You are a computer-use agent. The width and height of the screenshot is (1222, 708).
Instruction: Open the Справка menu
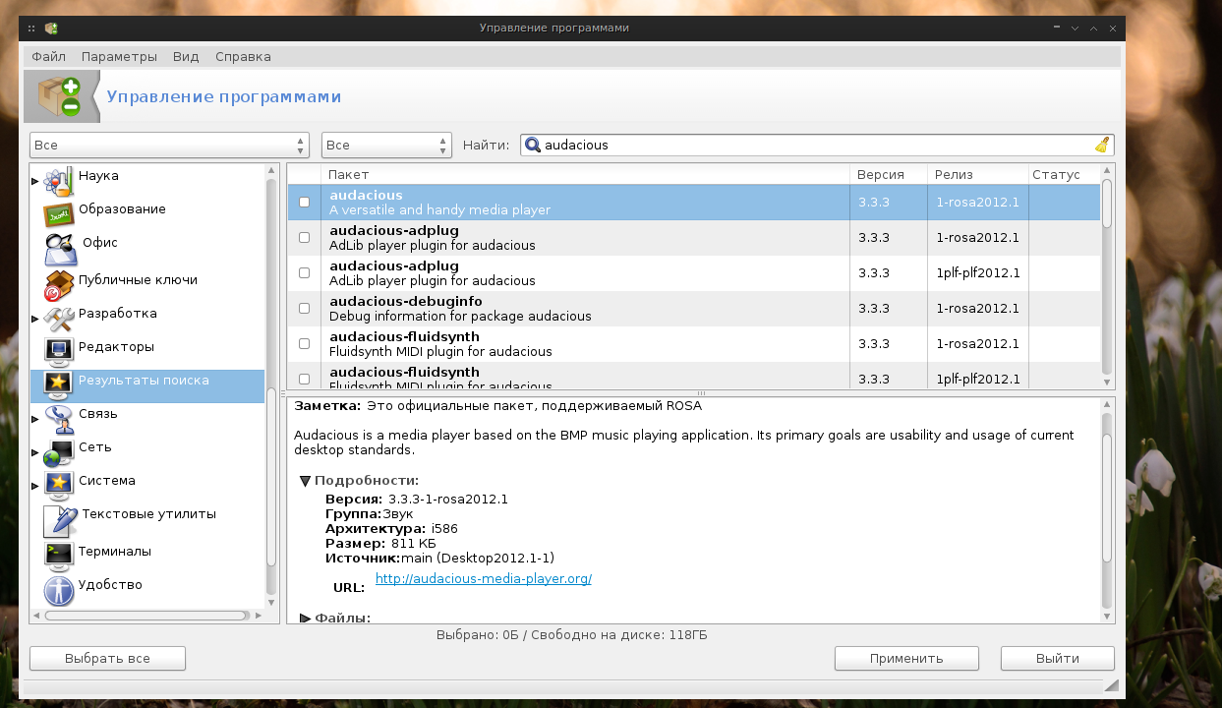(243, 56)
